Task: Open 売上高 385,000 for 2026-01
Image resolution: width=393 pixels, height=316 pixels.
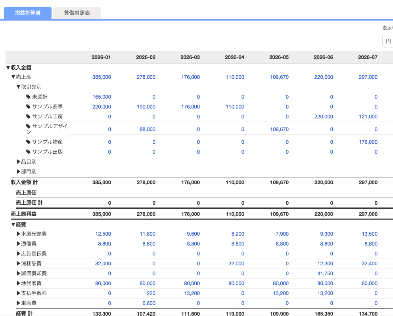Action: [102, 77]
